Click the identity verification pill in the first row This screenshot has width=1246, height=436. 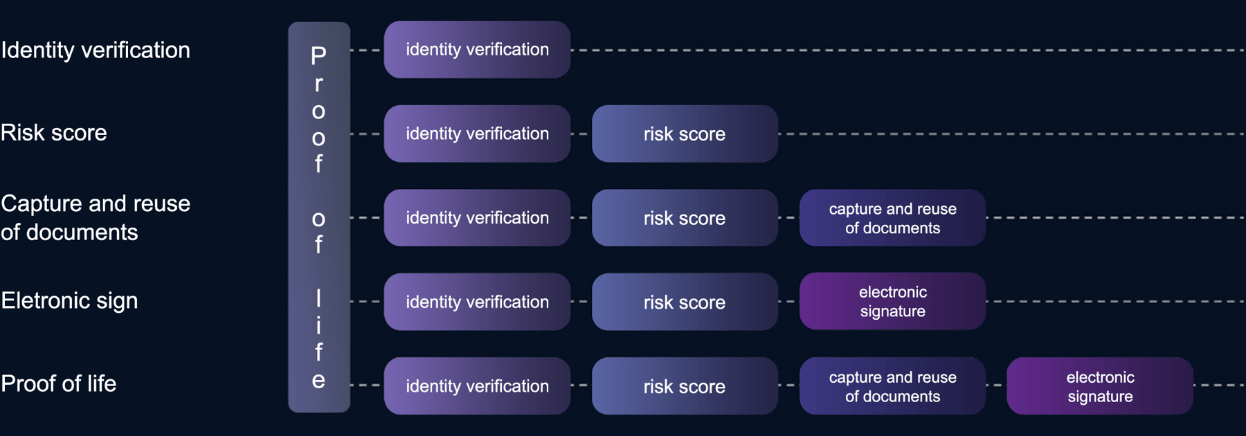(477, 50)
